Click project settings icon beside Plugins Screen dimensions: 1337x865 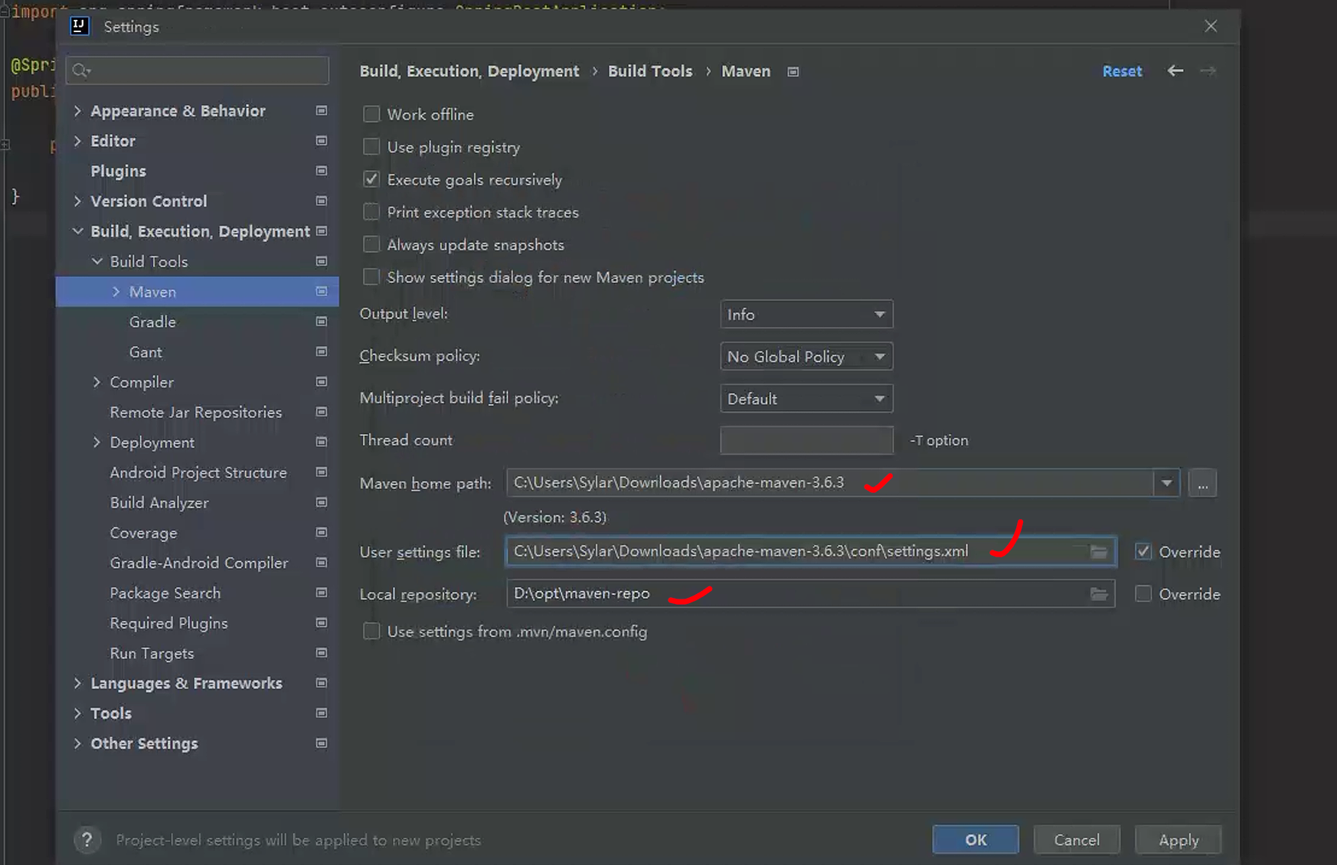(322, 171)
